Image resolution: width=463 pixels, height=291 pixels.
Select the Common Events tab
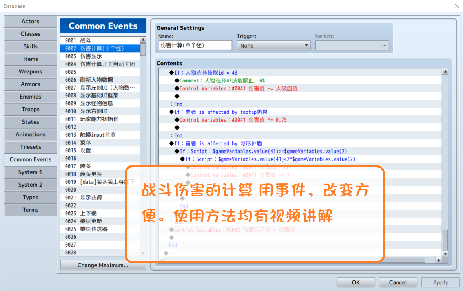point(31,159)
